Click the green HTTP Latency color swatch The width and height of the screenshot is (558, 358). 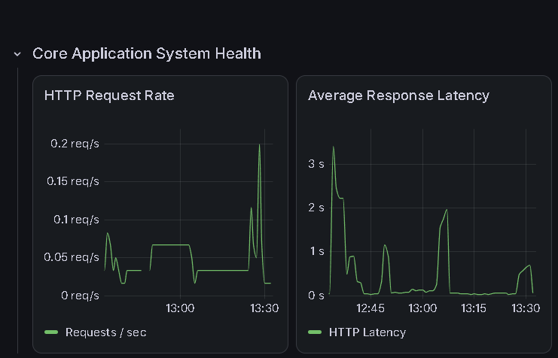click(315, 332)
